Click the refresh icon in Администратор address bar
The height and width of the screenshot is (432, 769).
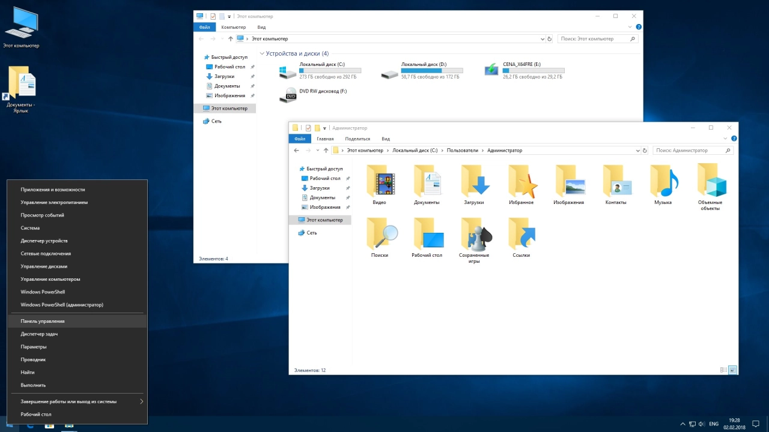645,151
